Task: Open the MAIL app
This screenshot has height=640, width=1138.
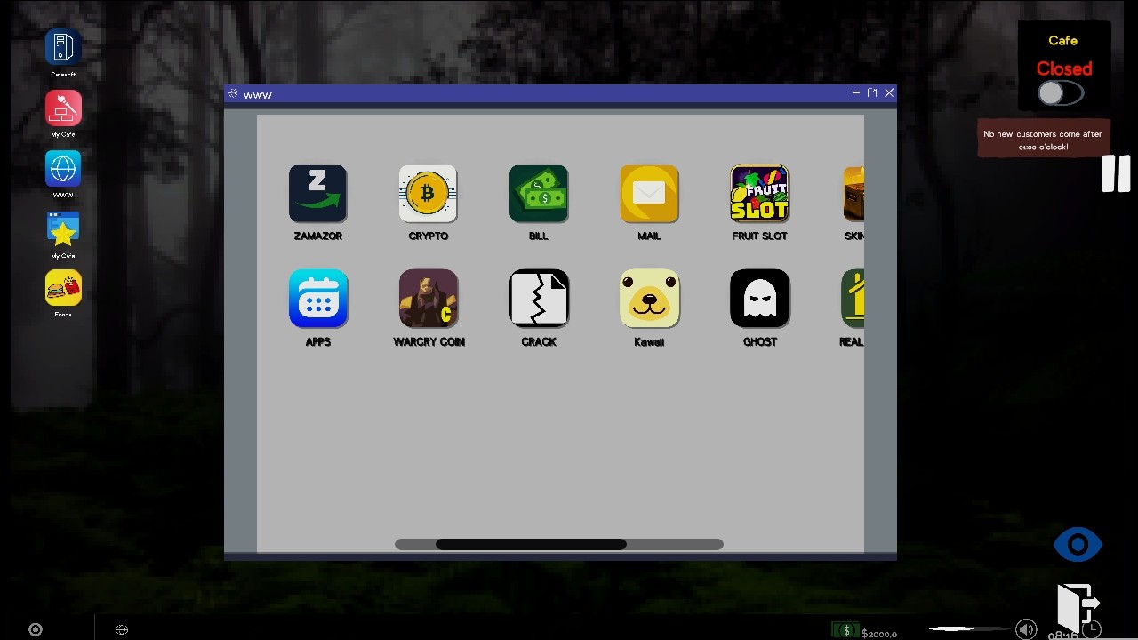Action: [x=649, y=194]
